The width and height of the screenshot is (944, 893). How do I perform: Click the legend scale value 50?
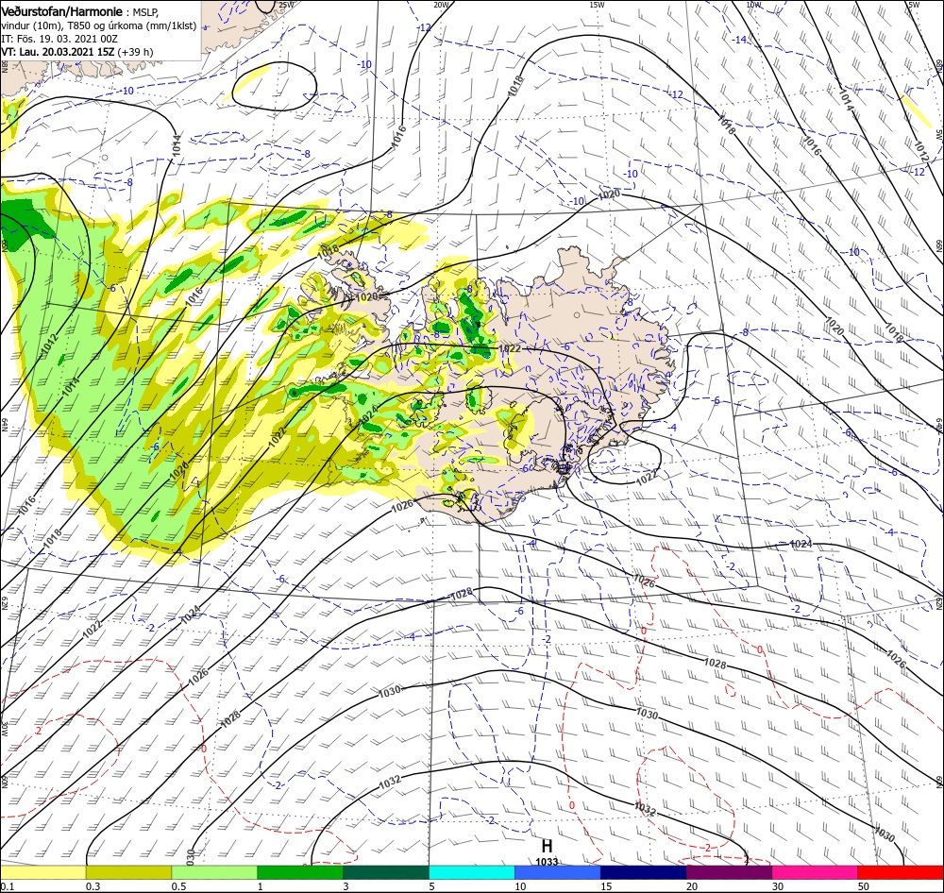point(864,886)
